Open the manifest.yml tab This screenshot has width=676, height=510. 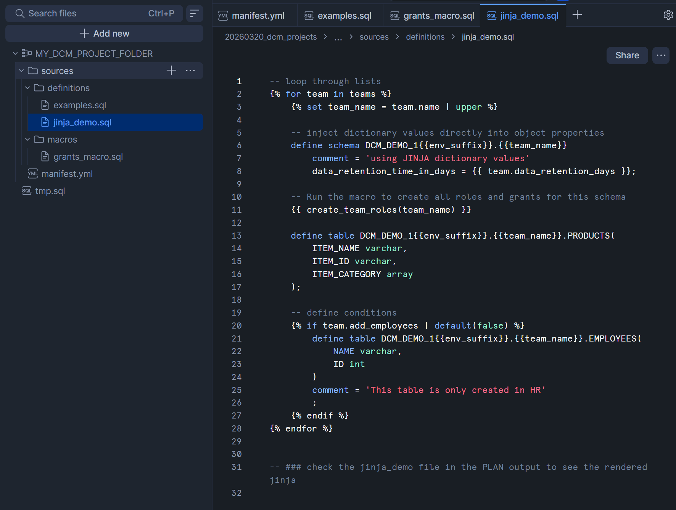pos(252,16)
